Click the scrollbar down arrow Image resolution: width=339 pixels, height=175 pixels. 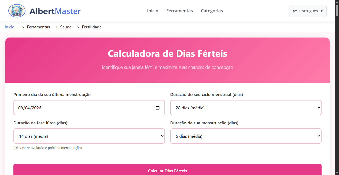click(x=337, y=173)
